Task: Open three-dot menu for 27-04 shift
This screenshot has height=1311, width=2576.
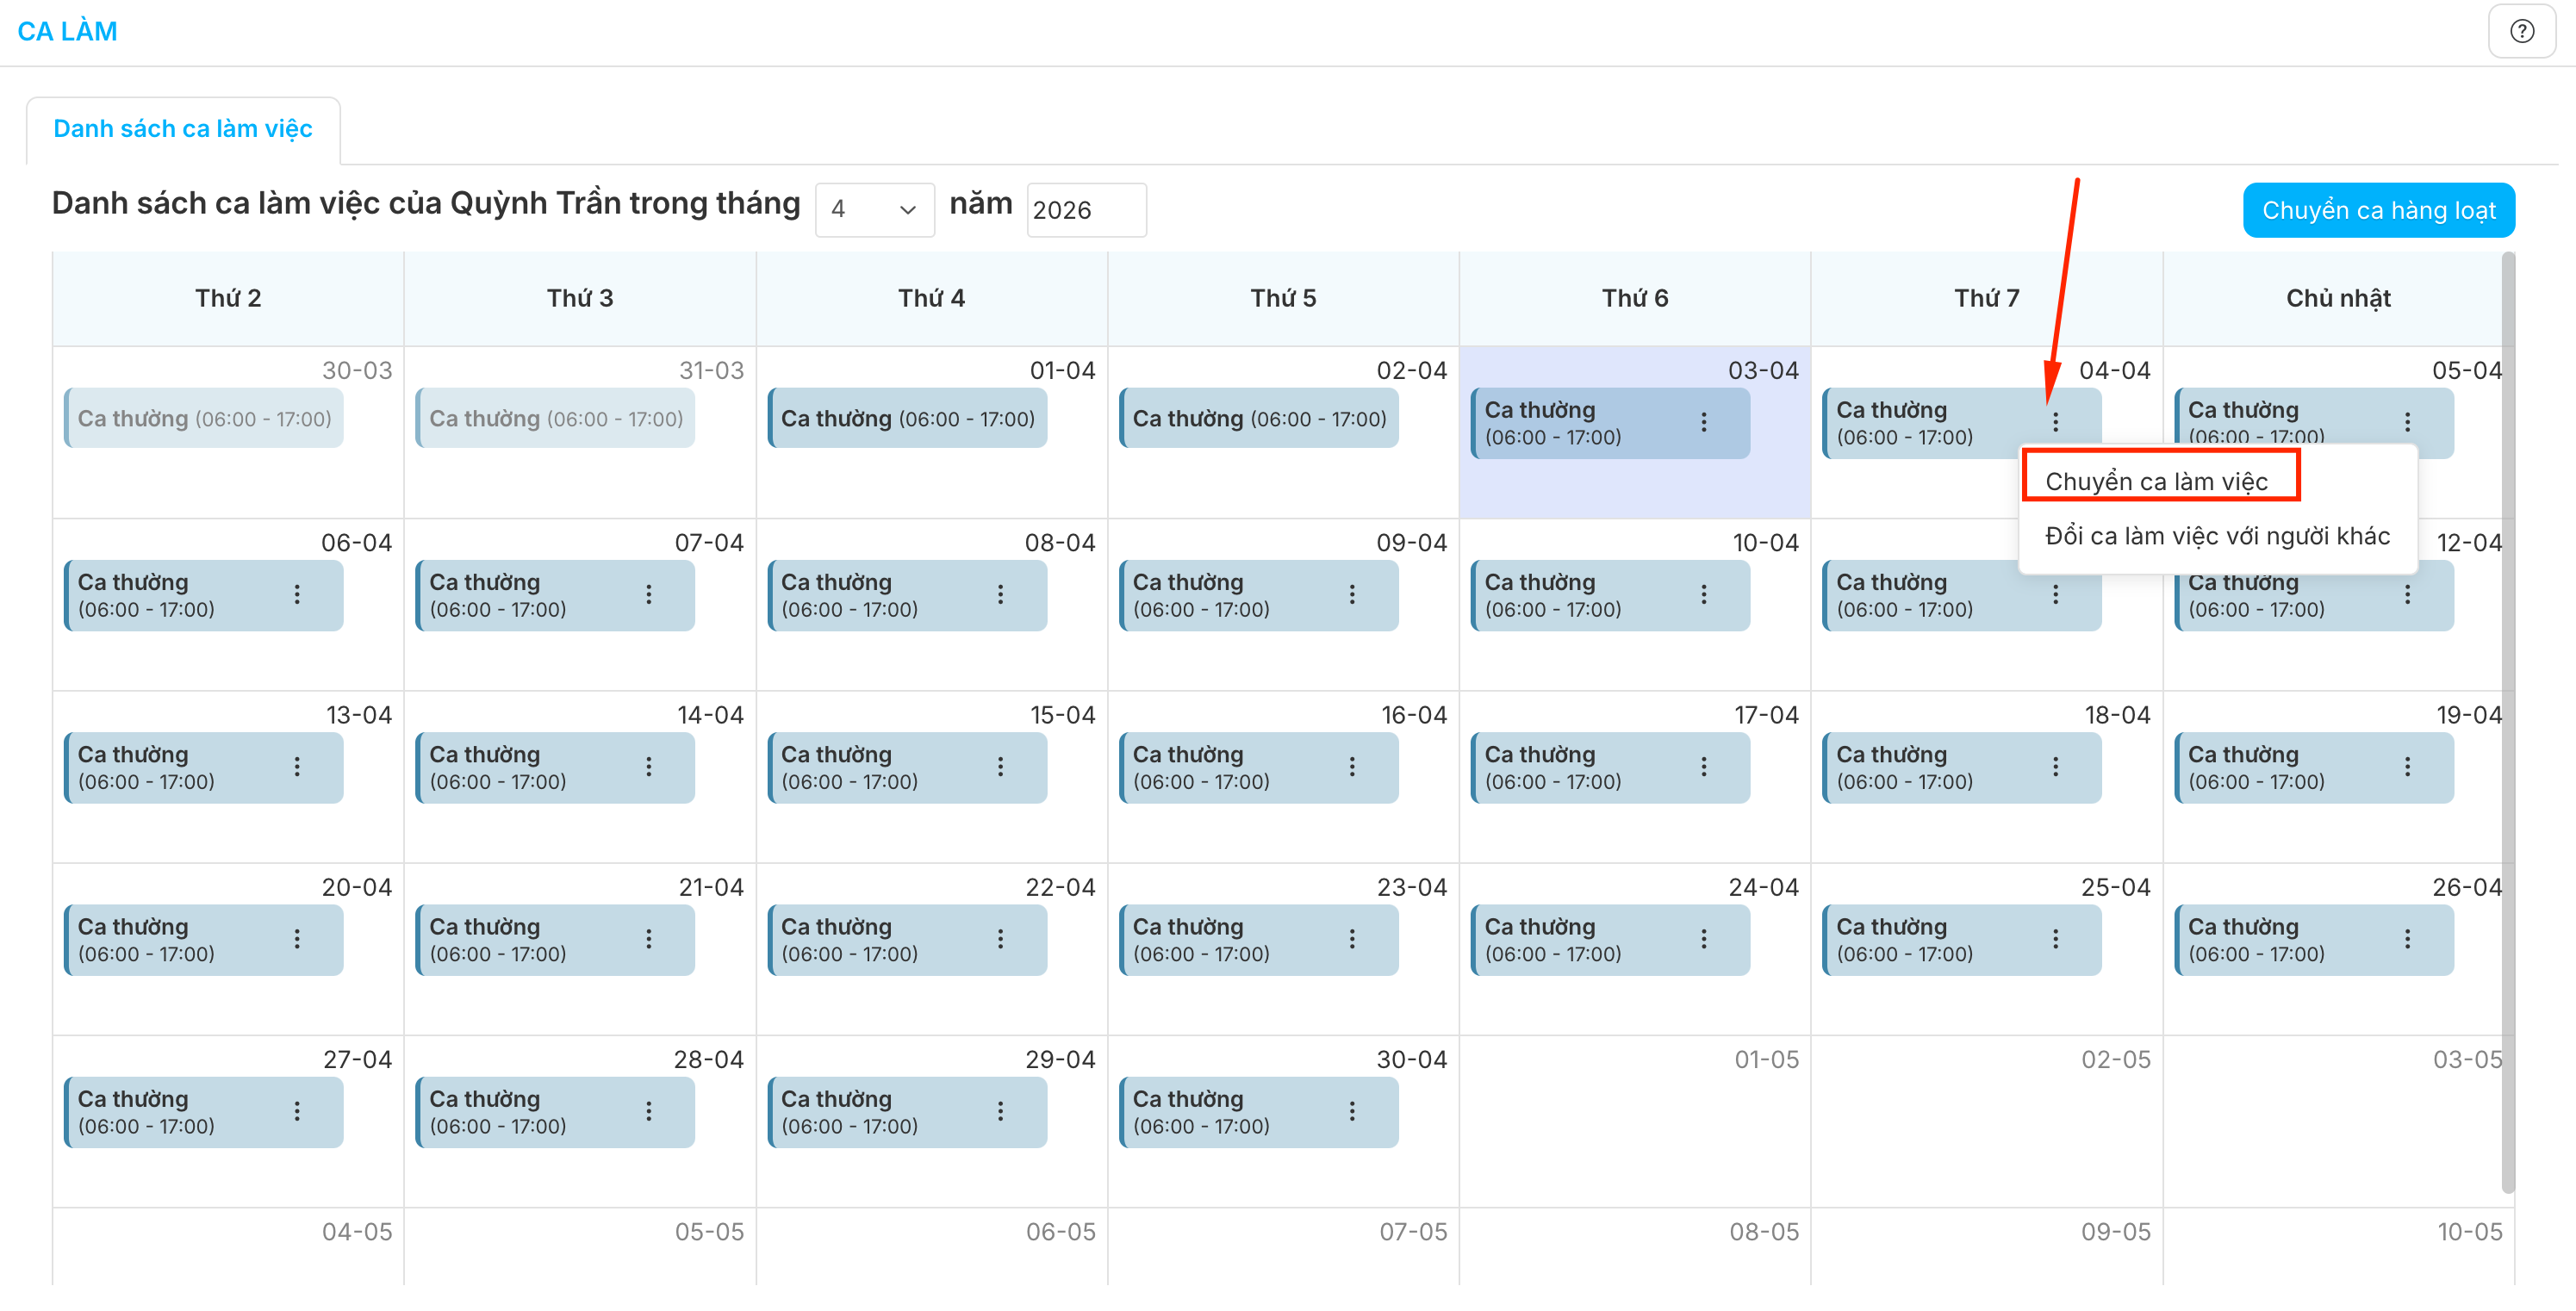Action: 297,1110
